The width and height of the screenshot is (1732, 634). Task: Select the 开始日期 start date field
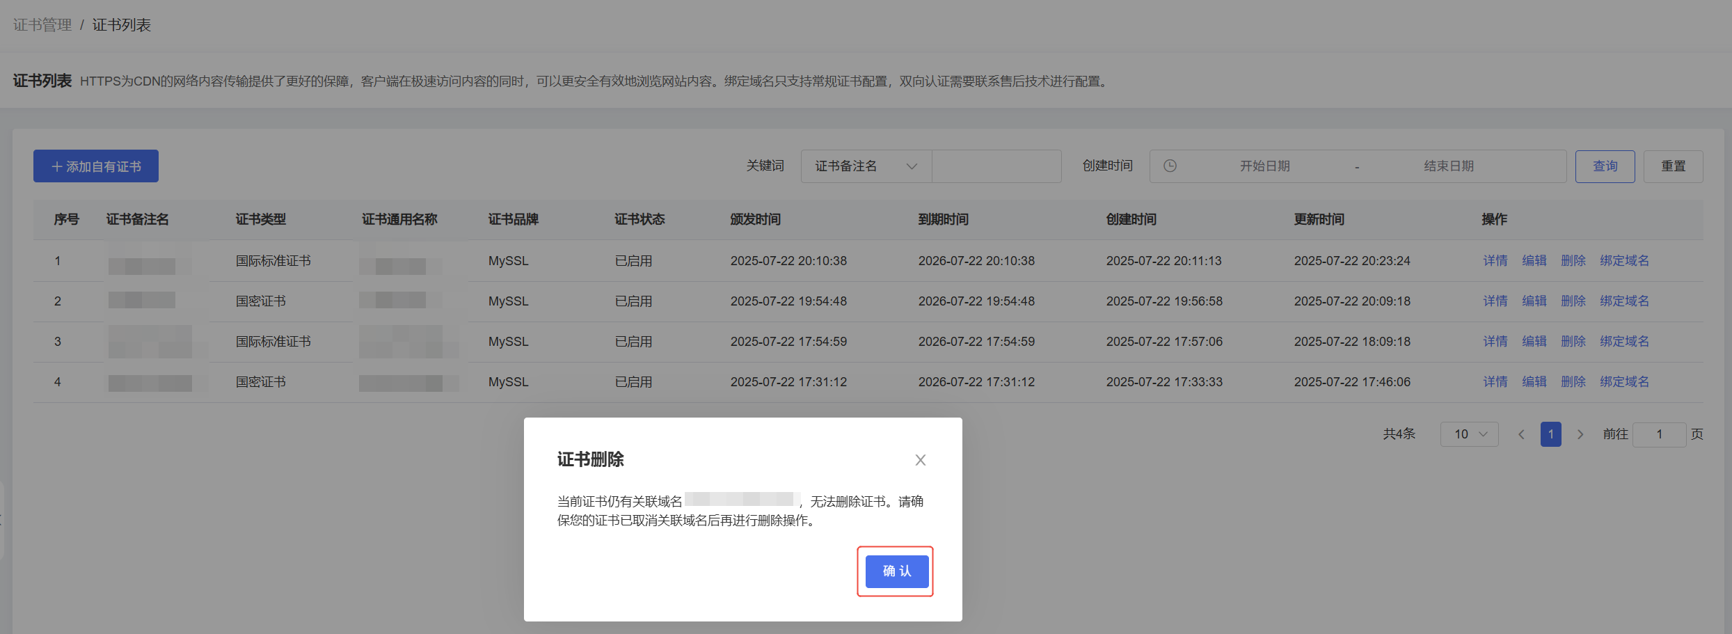[x=1264, y=166]
